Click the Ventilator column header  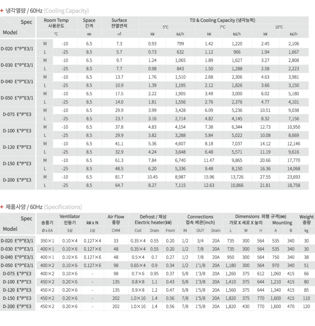(70, 216)
